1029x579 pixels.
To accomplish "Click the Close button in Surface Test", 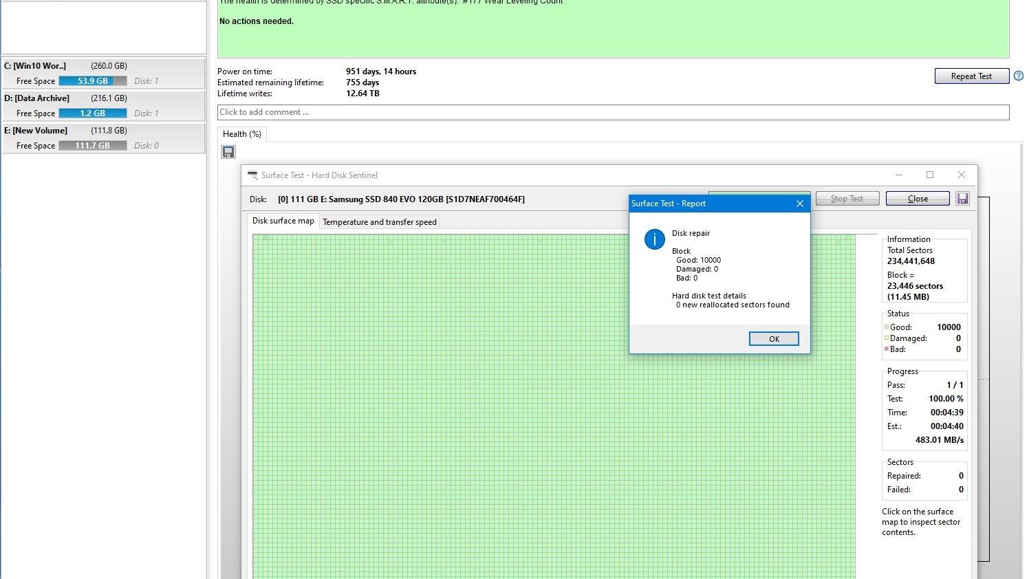I will coord(917,199).
